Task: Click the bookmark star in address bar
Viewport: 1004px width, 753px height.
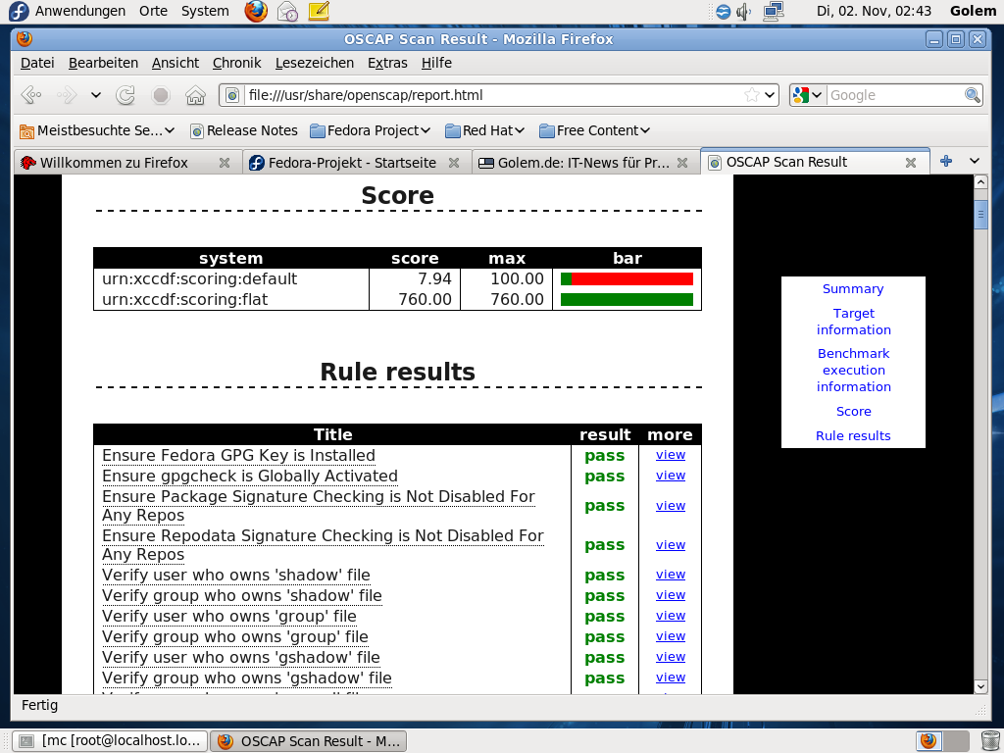Action: tap(751, 95)
